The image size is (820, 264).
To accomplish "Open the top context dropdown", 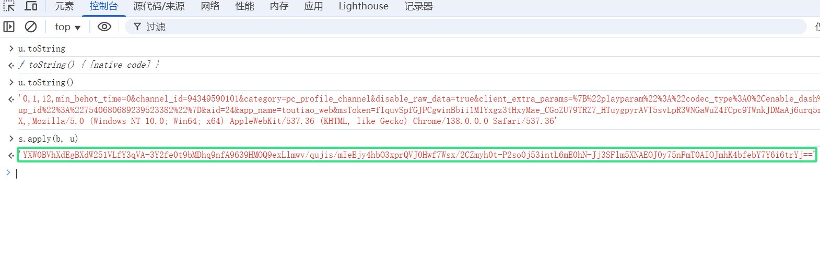I will tap(67, 27).
